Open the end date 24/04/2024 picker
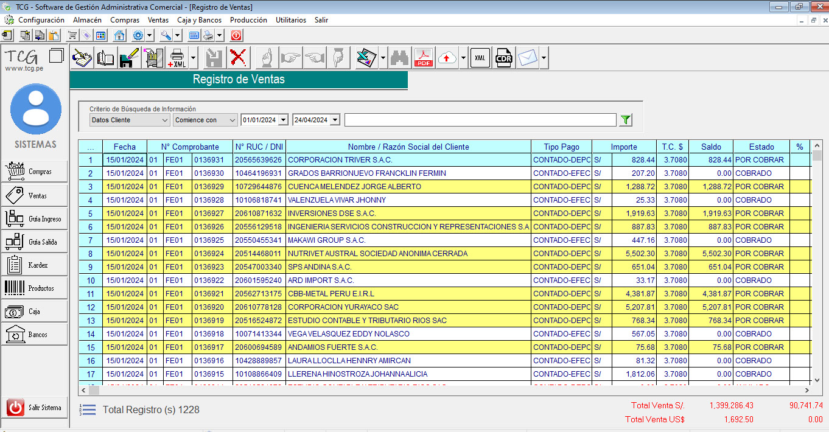 tap(335, 120)
